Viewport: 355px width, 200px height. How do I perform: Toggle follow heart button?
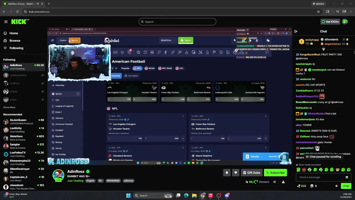[x=236, y=172]
